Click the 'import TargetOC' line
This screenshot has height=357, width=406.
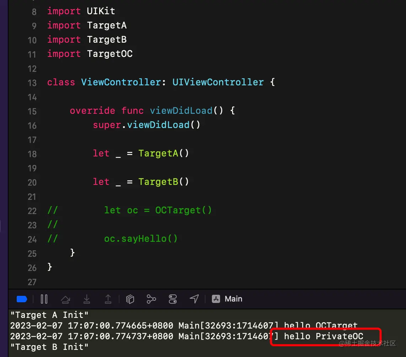(x=90, y=54)
